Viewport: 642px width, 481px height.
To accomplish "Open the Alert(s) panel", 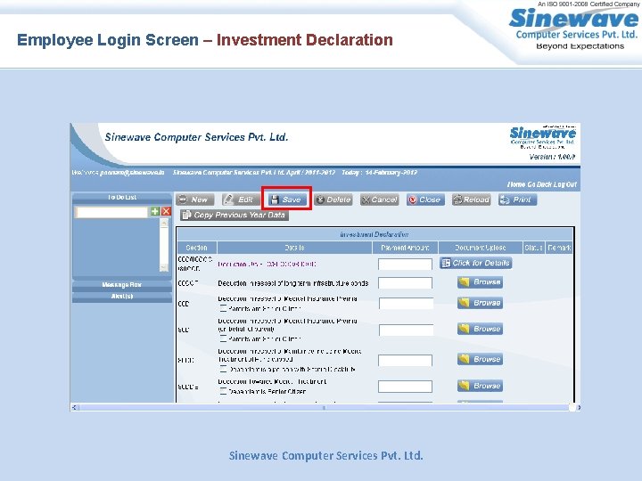I will pos(122,296).
